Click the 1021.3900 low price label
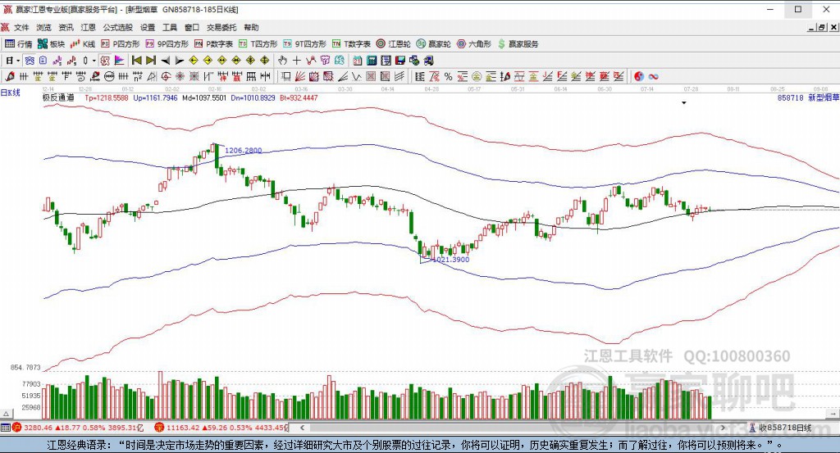Viewport: 840px width, 453px height. (x=451, y=260)
